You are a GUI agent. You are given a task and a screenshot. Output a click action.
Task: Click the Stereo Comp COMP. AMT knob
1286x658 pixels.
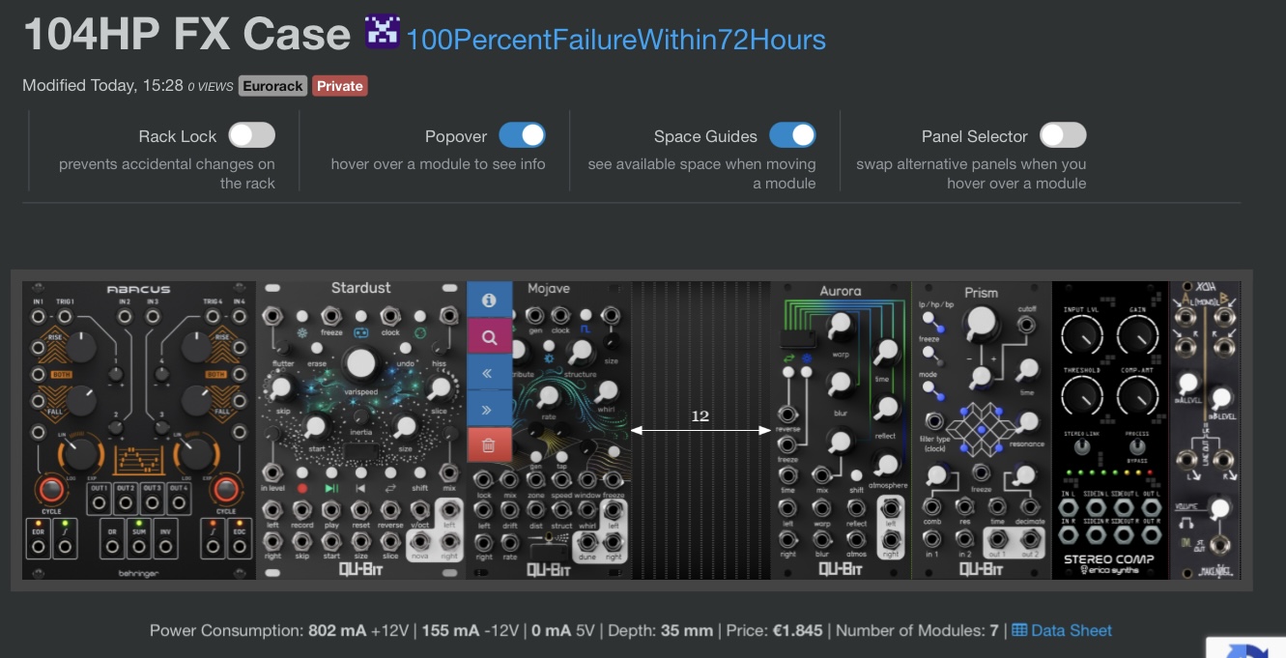(1137, 396)
